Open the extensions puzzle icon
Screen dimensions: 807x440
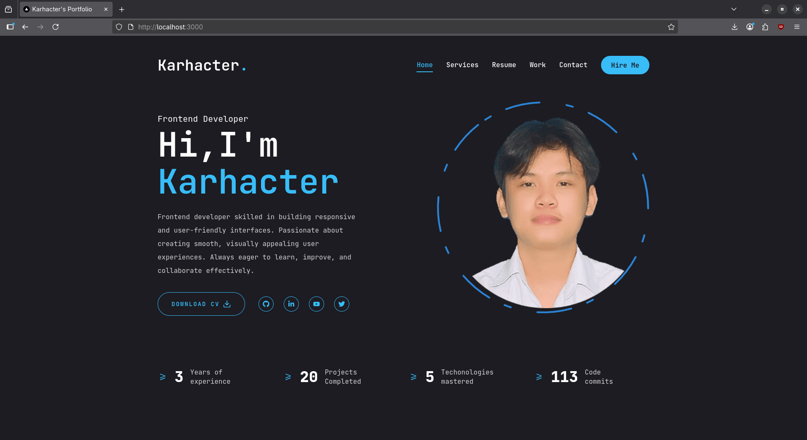point(765,27)
